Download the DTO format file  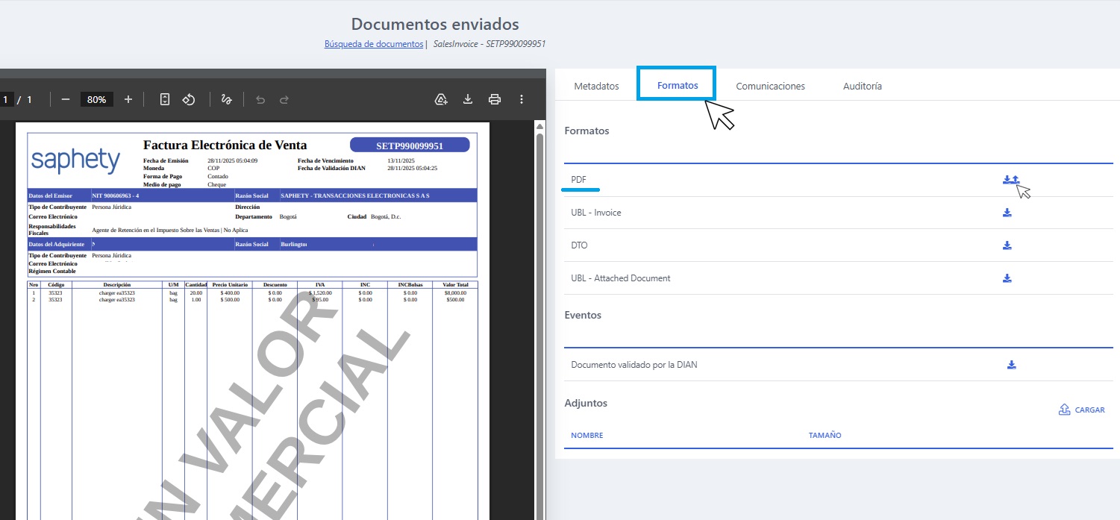click(x=1007, y=245)
